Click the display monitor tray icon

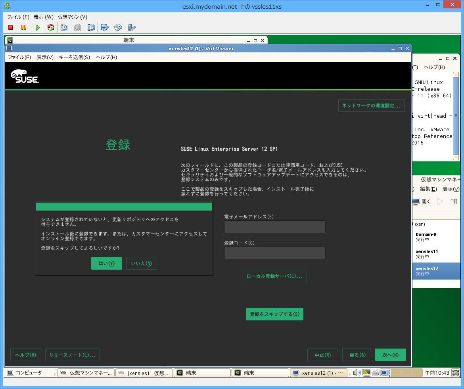[x=367, y=373]
